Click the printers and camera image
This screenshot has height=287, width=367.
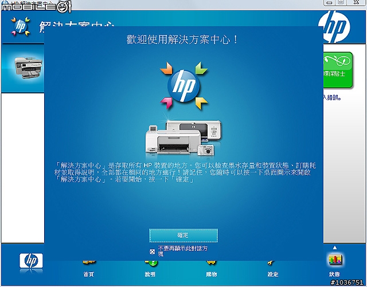(x=183, y=137)
